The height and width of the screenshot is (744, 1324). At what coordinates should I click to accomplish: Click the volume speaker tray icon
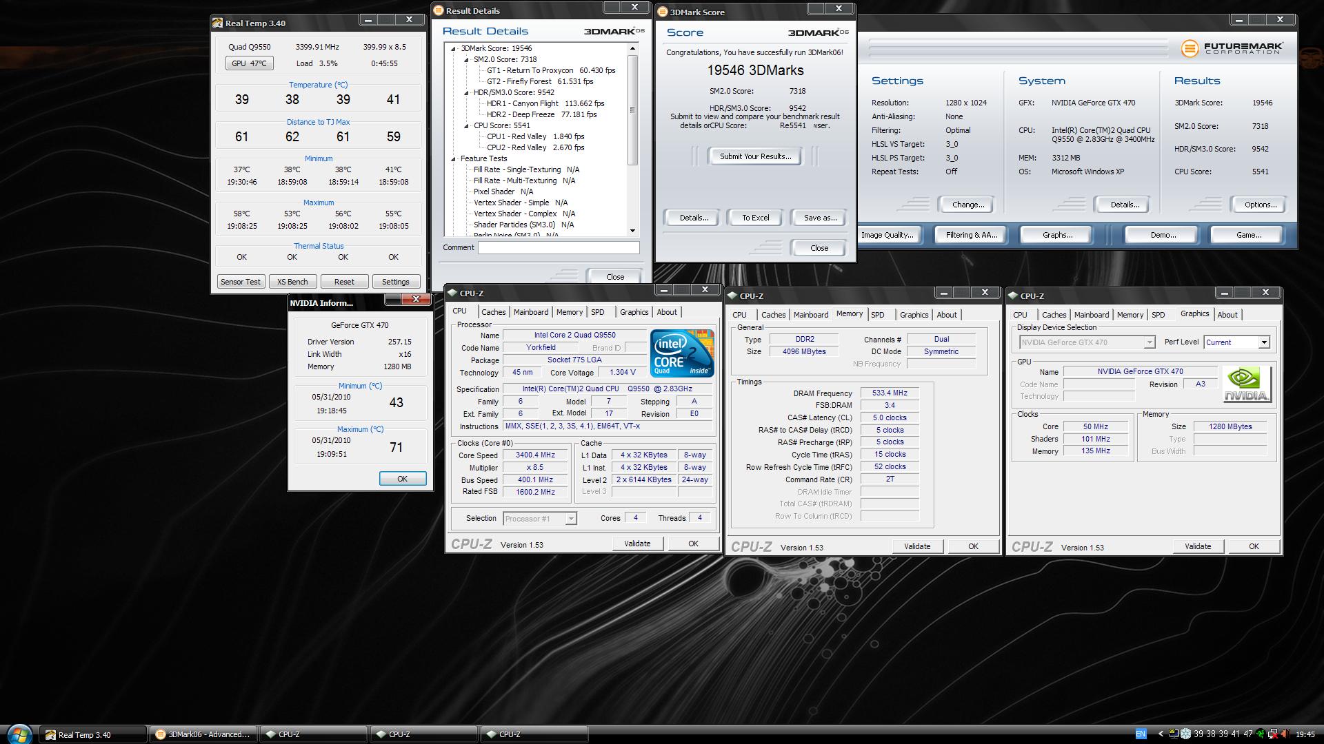1285,734
